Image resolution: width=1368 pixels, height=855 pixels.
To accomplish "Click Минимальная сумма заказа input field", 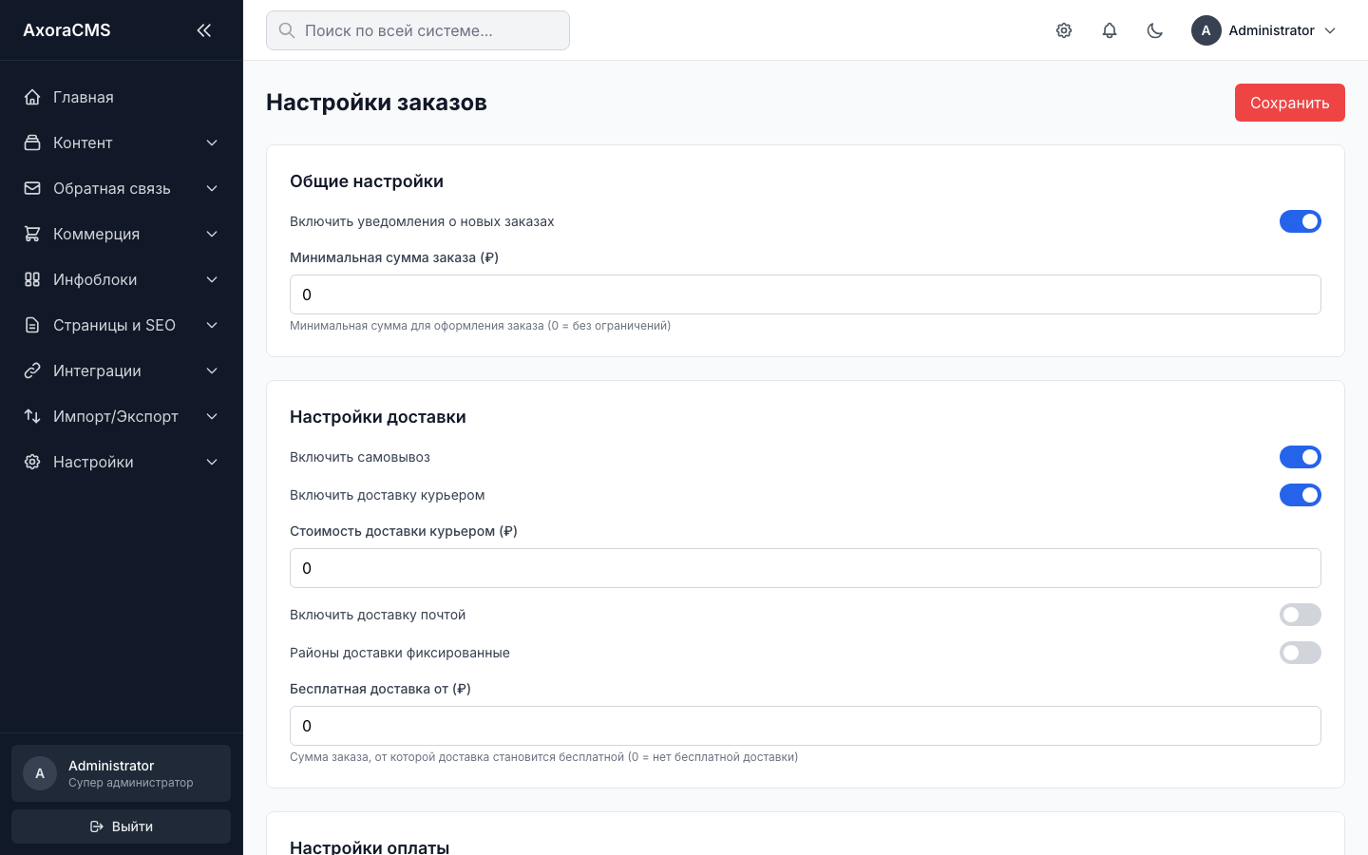I will [806, 294].
